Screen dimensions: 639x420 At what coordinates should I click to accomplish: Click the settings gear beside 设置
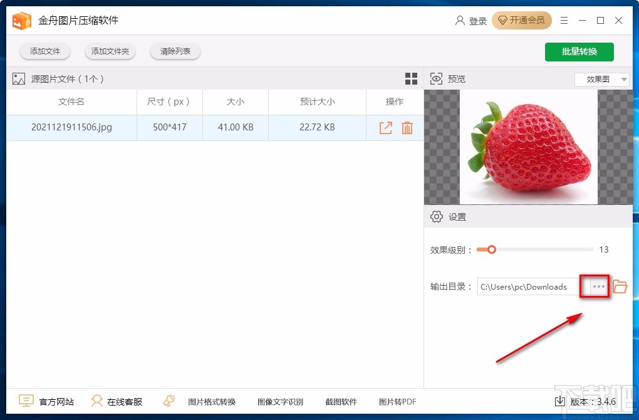pos(437,216)
